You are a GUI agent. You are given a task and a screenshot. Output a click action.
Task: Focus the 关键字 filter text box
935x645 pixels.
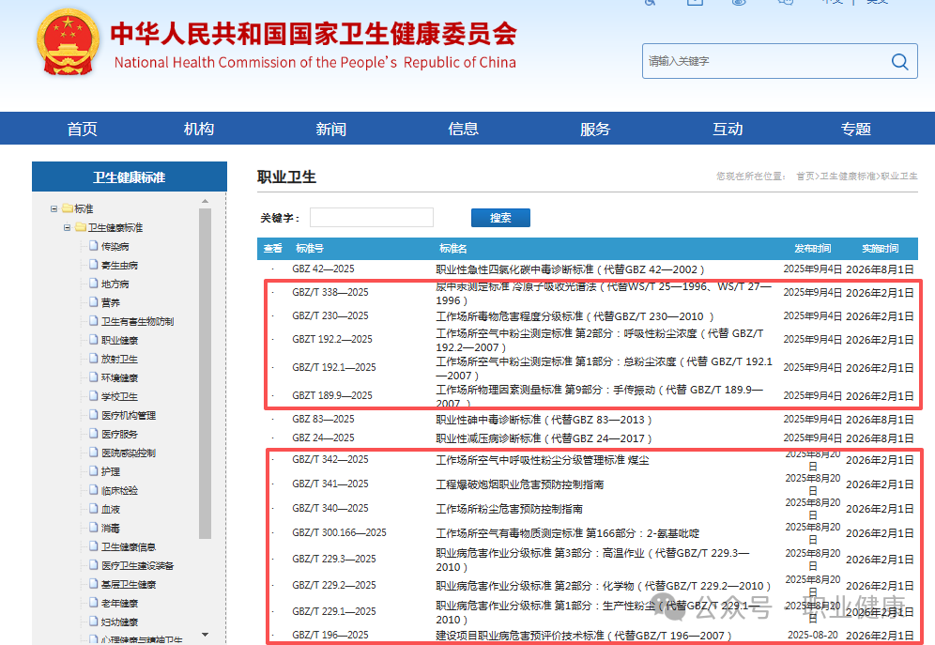click(x=371, y=218)
